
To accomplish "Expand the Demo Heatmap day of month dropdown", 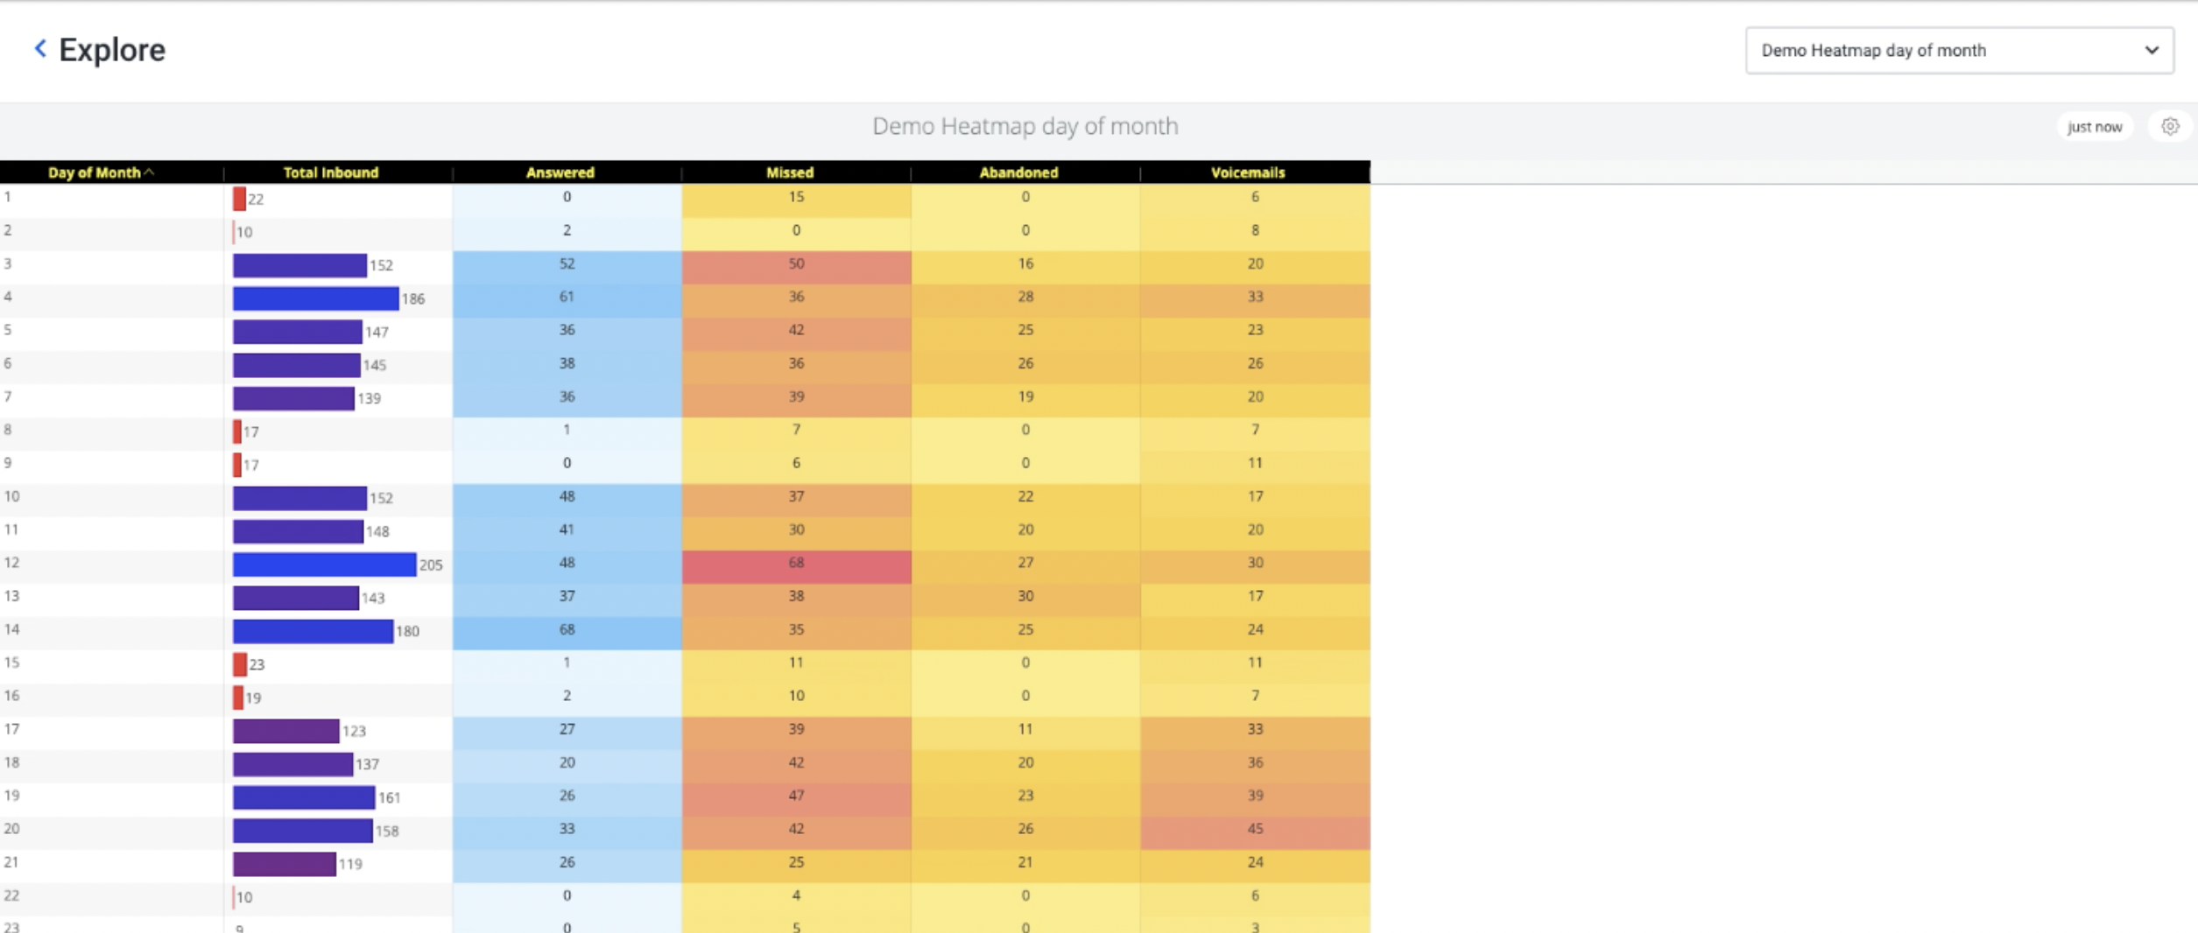I will pos(1957,50).
